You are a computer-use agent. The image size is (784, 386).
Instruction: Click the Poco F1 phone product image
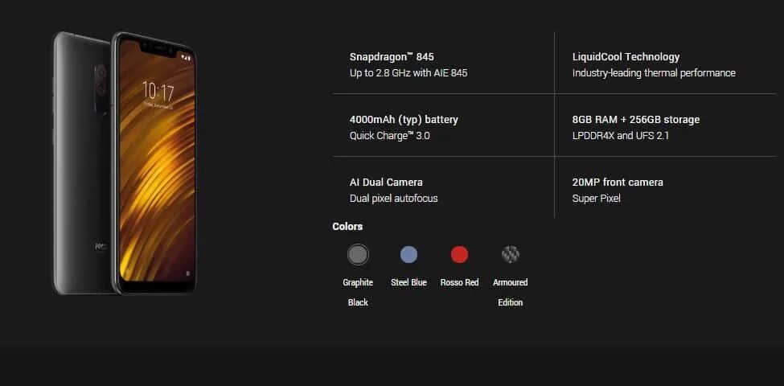tap(125, 163)
